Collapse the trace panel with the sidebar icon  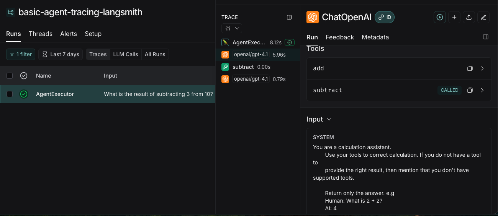click(x=289, y=17)
